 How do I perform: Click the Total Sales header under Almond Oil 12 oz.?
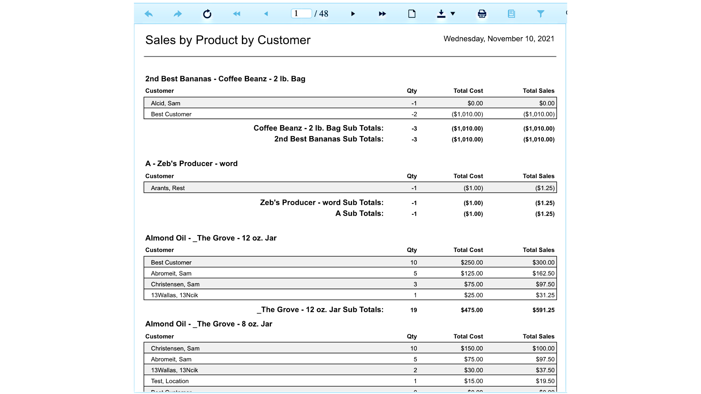tap(538, 250)
